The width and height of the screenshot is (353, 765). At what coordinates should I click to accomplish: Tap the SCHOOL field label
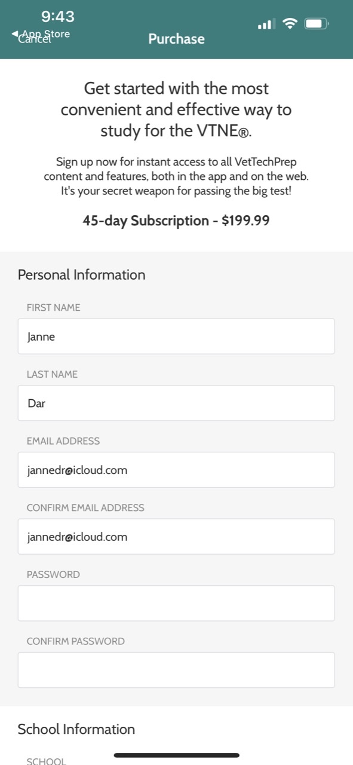(46, 761)
